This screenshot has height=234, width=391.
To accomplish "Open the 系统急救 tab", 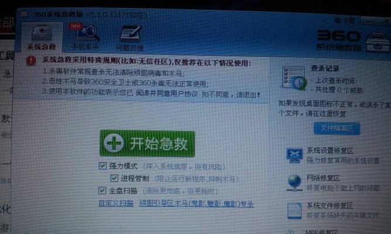I will [42, 37].
